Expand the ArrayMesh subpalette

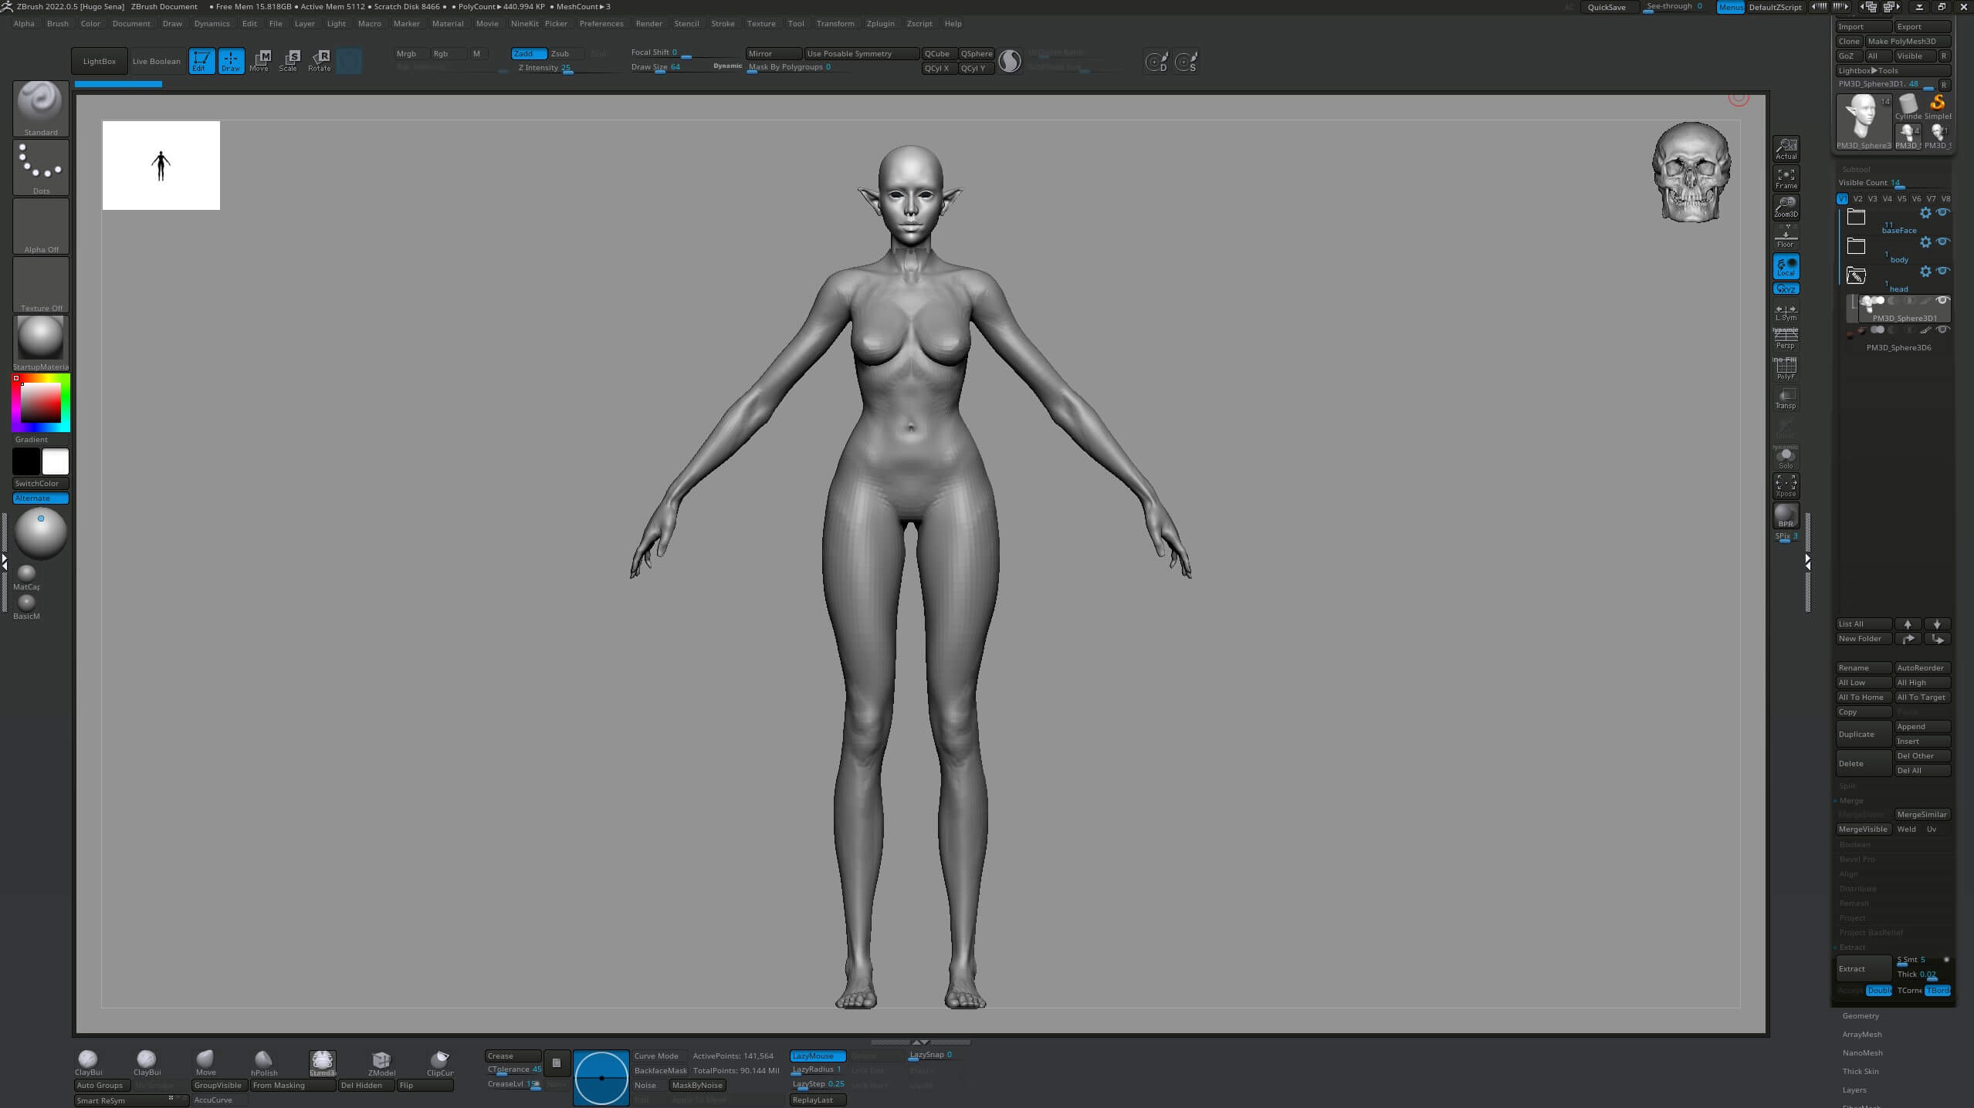point(1862,1034)
